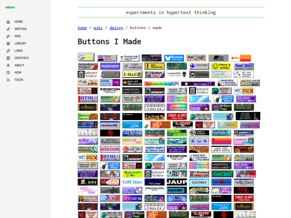Click the red 1996 digital button
Viewport: 291px width, 218px height.
pyautogui.click(x=244, y=190)
